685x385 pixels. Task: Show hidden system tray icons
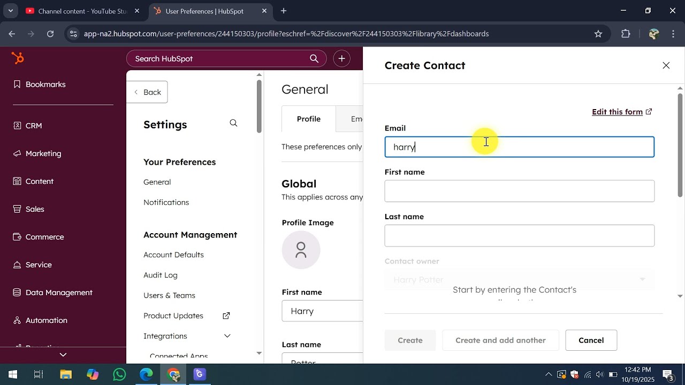pyautogui.click(x=549, y=374)
